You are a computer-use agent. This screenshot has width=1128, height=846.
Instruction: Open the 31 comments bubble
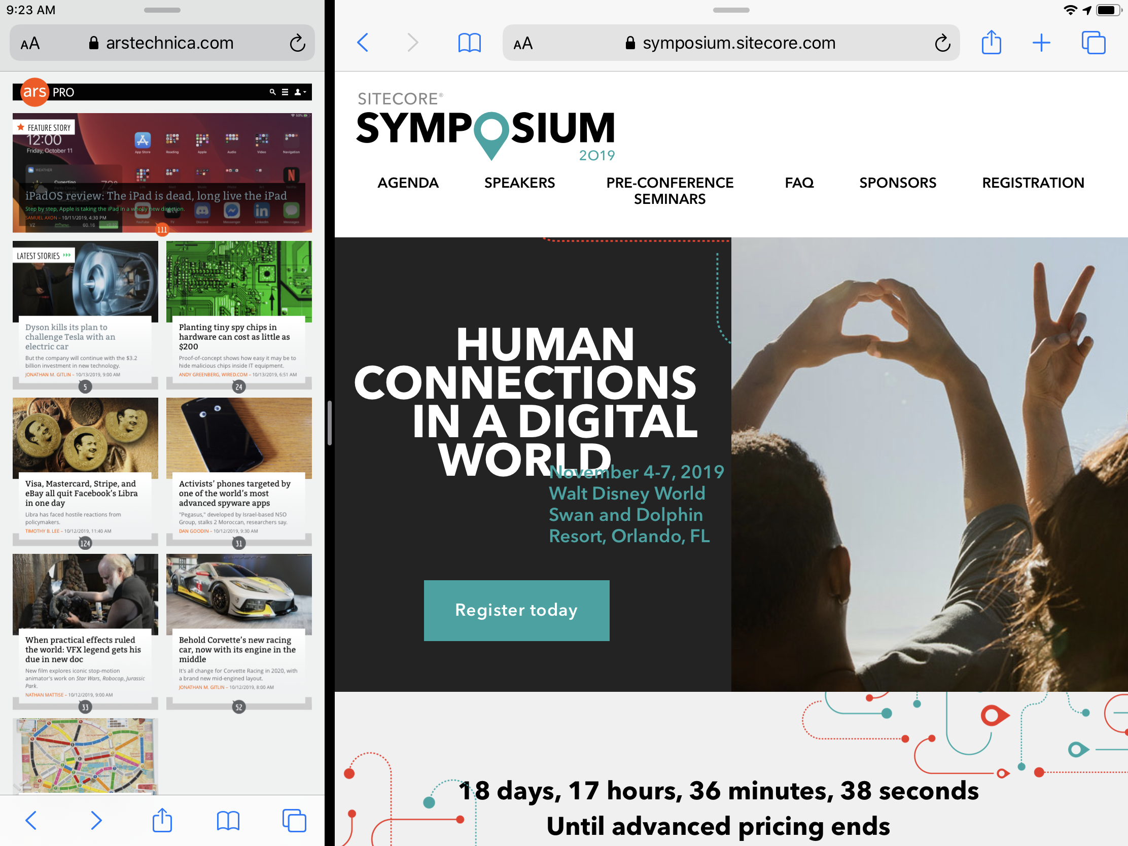point(239,544)
